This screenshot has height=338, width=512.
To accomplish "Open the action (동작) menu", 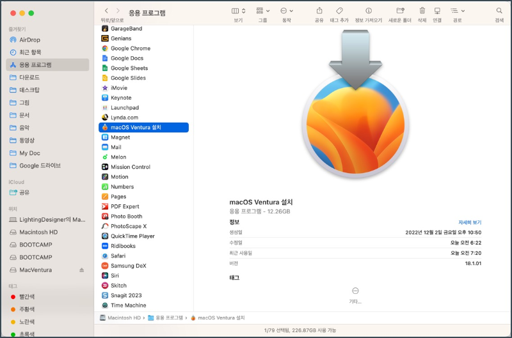I will 287,11.
